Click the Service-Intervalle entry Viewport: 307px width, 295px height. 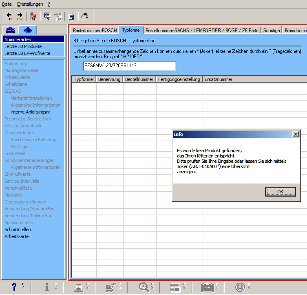coord(22,181)
